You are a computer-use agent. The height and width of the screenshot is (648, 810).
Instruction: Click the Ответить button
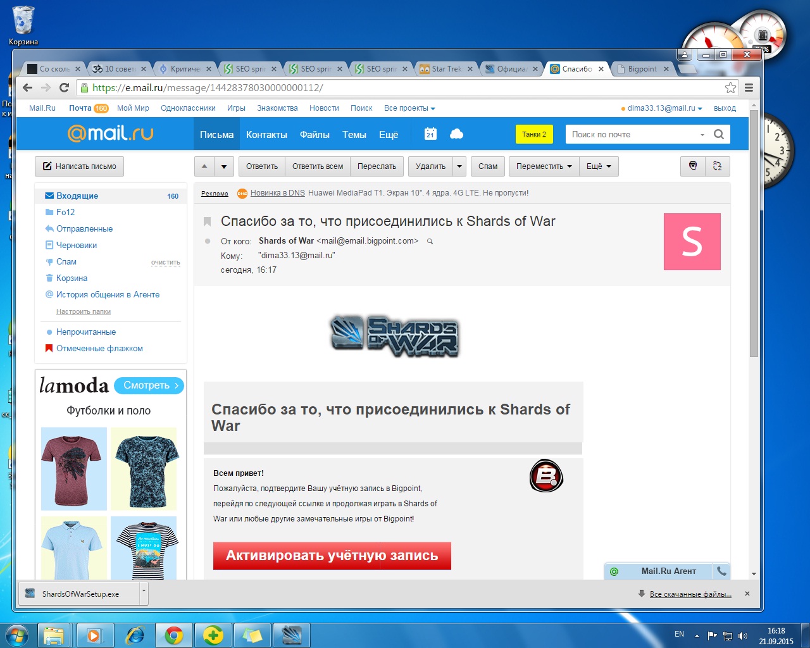[x=262, y=166]
